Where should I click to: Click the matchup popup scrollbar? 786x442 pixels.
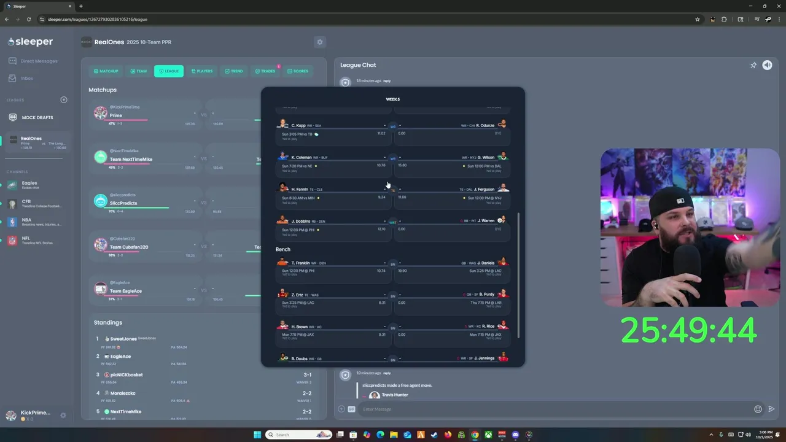(519, 275)
